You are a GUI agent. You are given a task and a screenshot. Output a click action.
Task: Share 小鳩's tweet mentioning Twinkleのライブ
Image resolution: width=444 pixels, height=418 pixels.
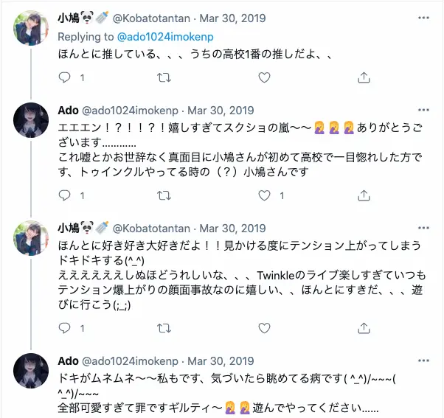tap(364, 327)
